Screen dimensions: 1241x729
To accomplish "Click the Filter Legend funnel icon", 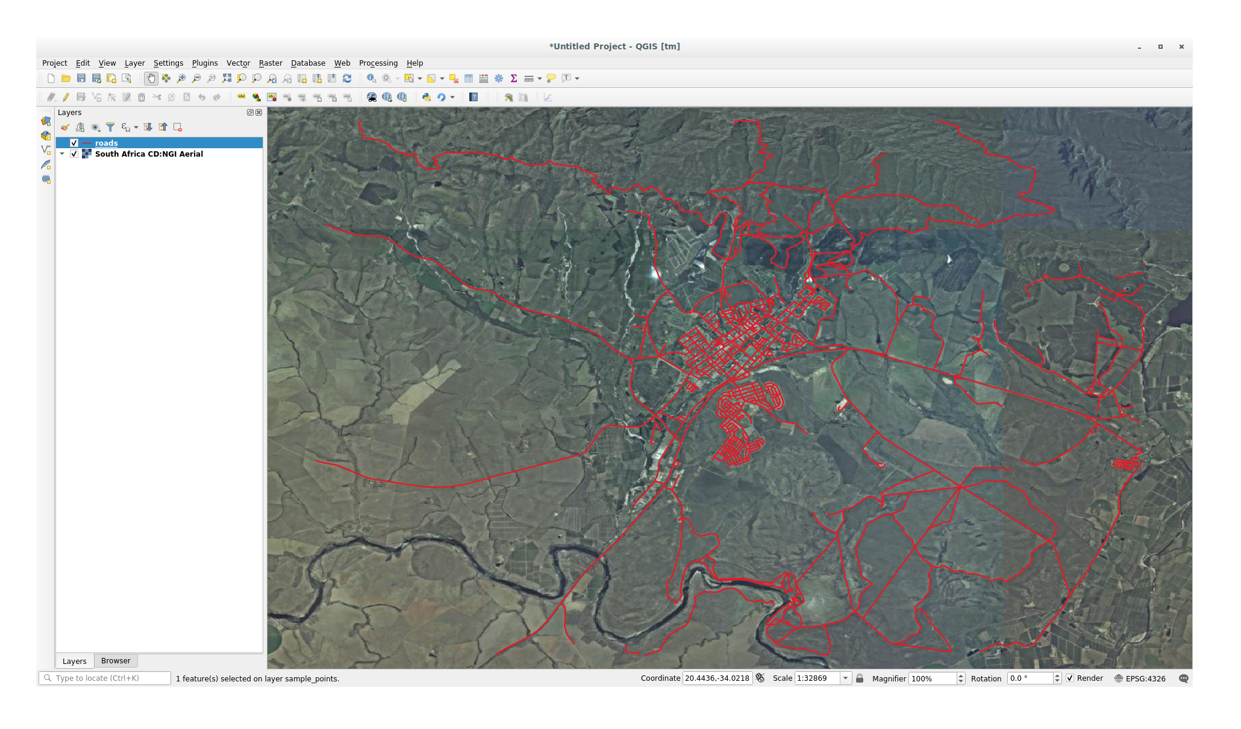I will pyautogui.click(x=110, y=127).
